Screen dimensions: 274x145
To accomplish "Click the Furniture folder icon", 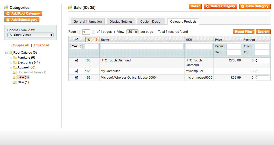I will click(15, 58).
